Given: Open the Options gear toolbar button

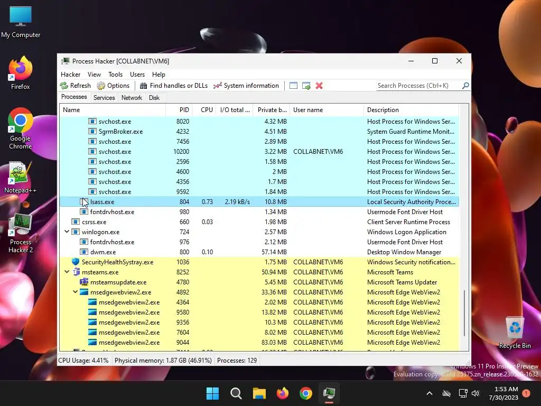Looking at the screenshot, I should [113, 86].
